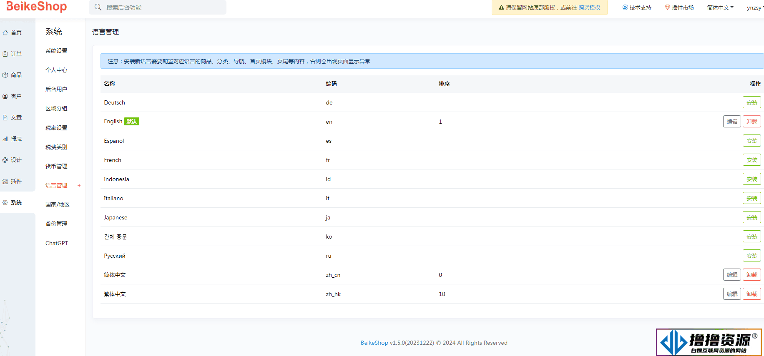This screenshot has height=356, width=764.
Task: Click the reports bar chart icon
Action: tap(5, 139)
